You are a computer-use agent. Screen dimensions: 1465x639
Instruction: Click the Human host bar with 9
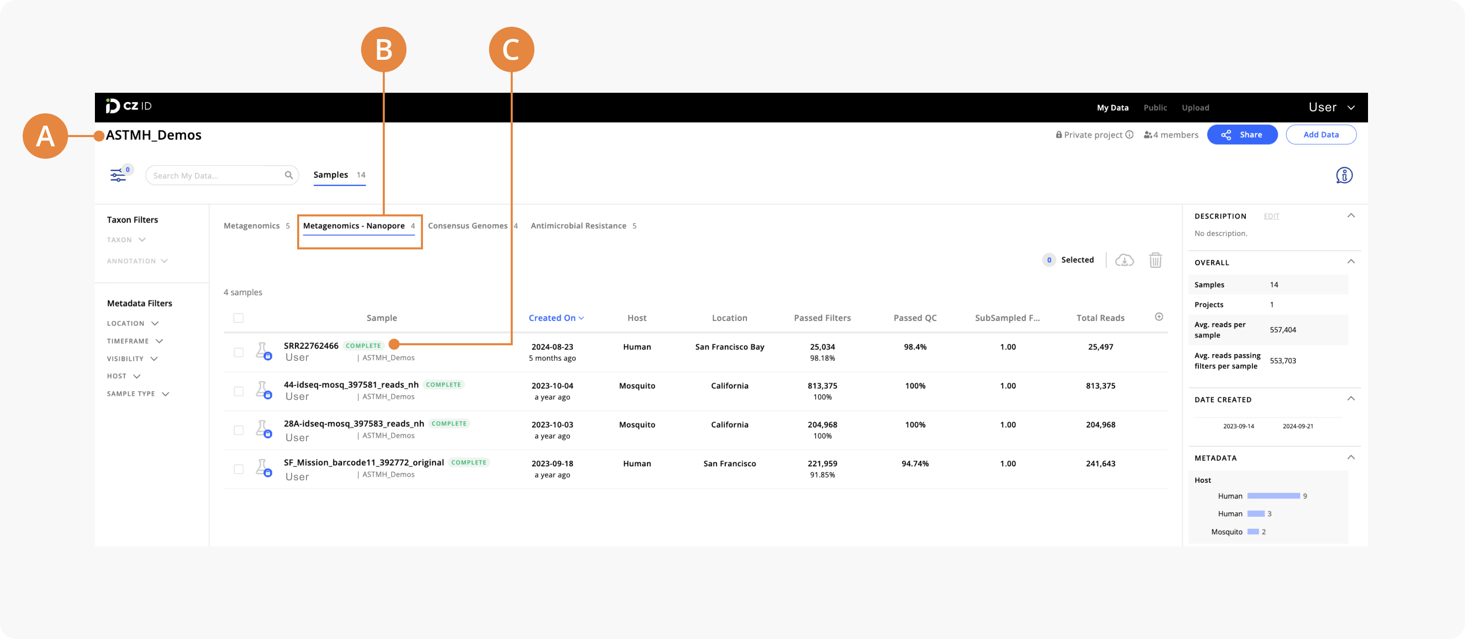[x=1273, y=496]
